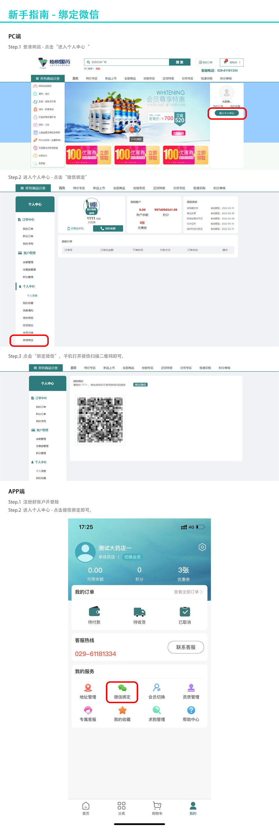Tap the app's 微信绑定 WeChat icon
Screen dimensions: 279x840
[x=122, y=688]
